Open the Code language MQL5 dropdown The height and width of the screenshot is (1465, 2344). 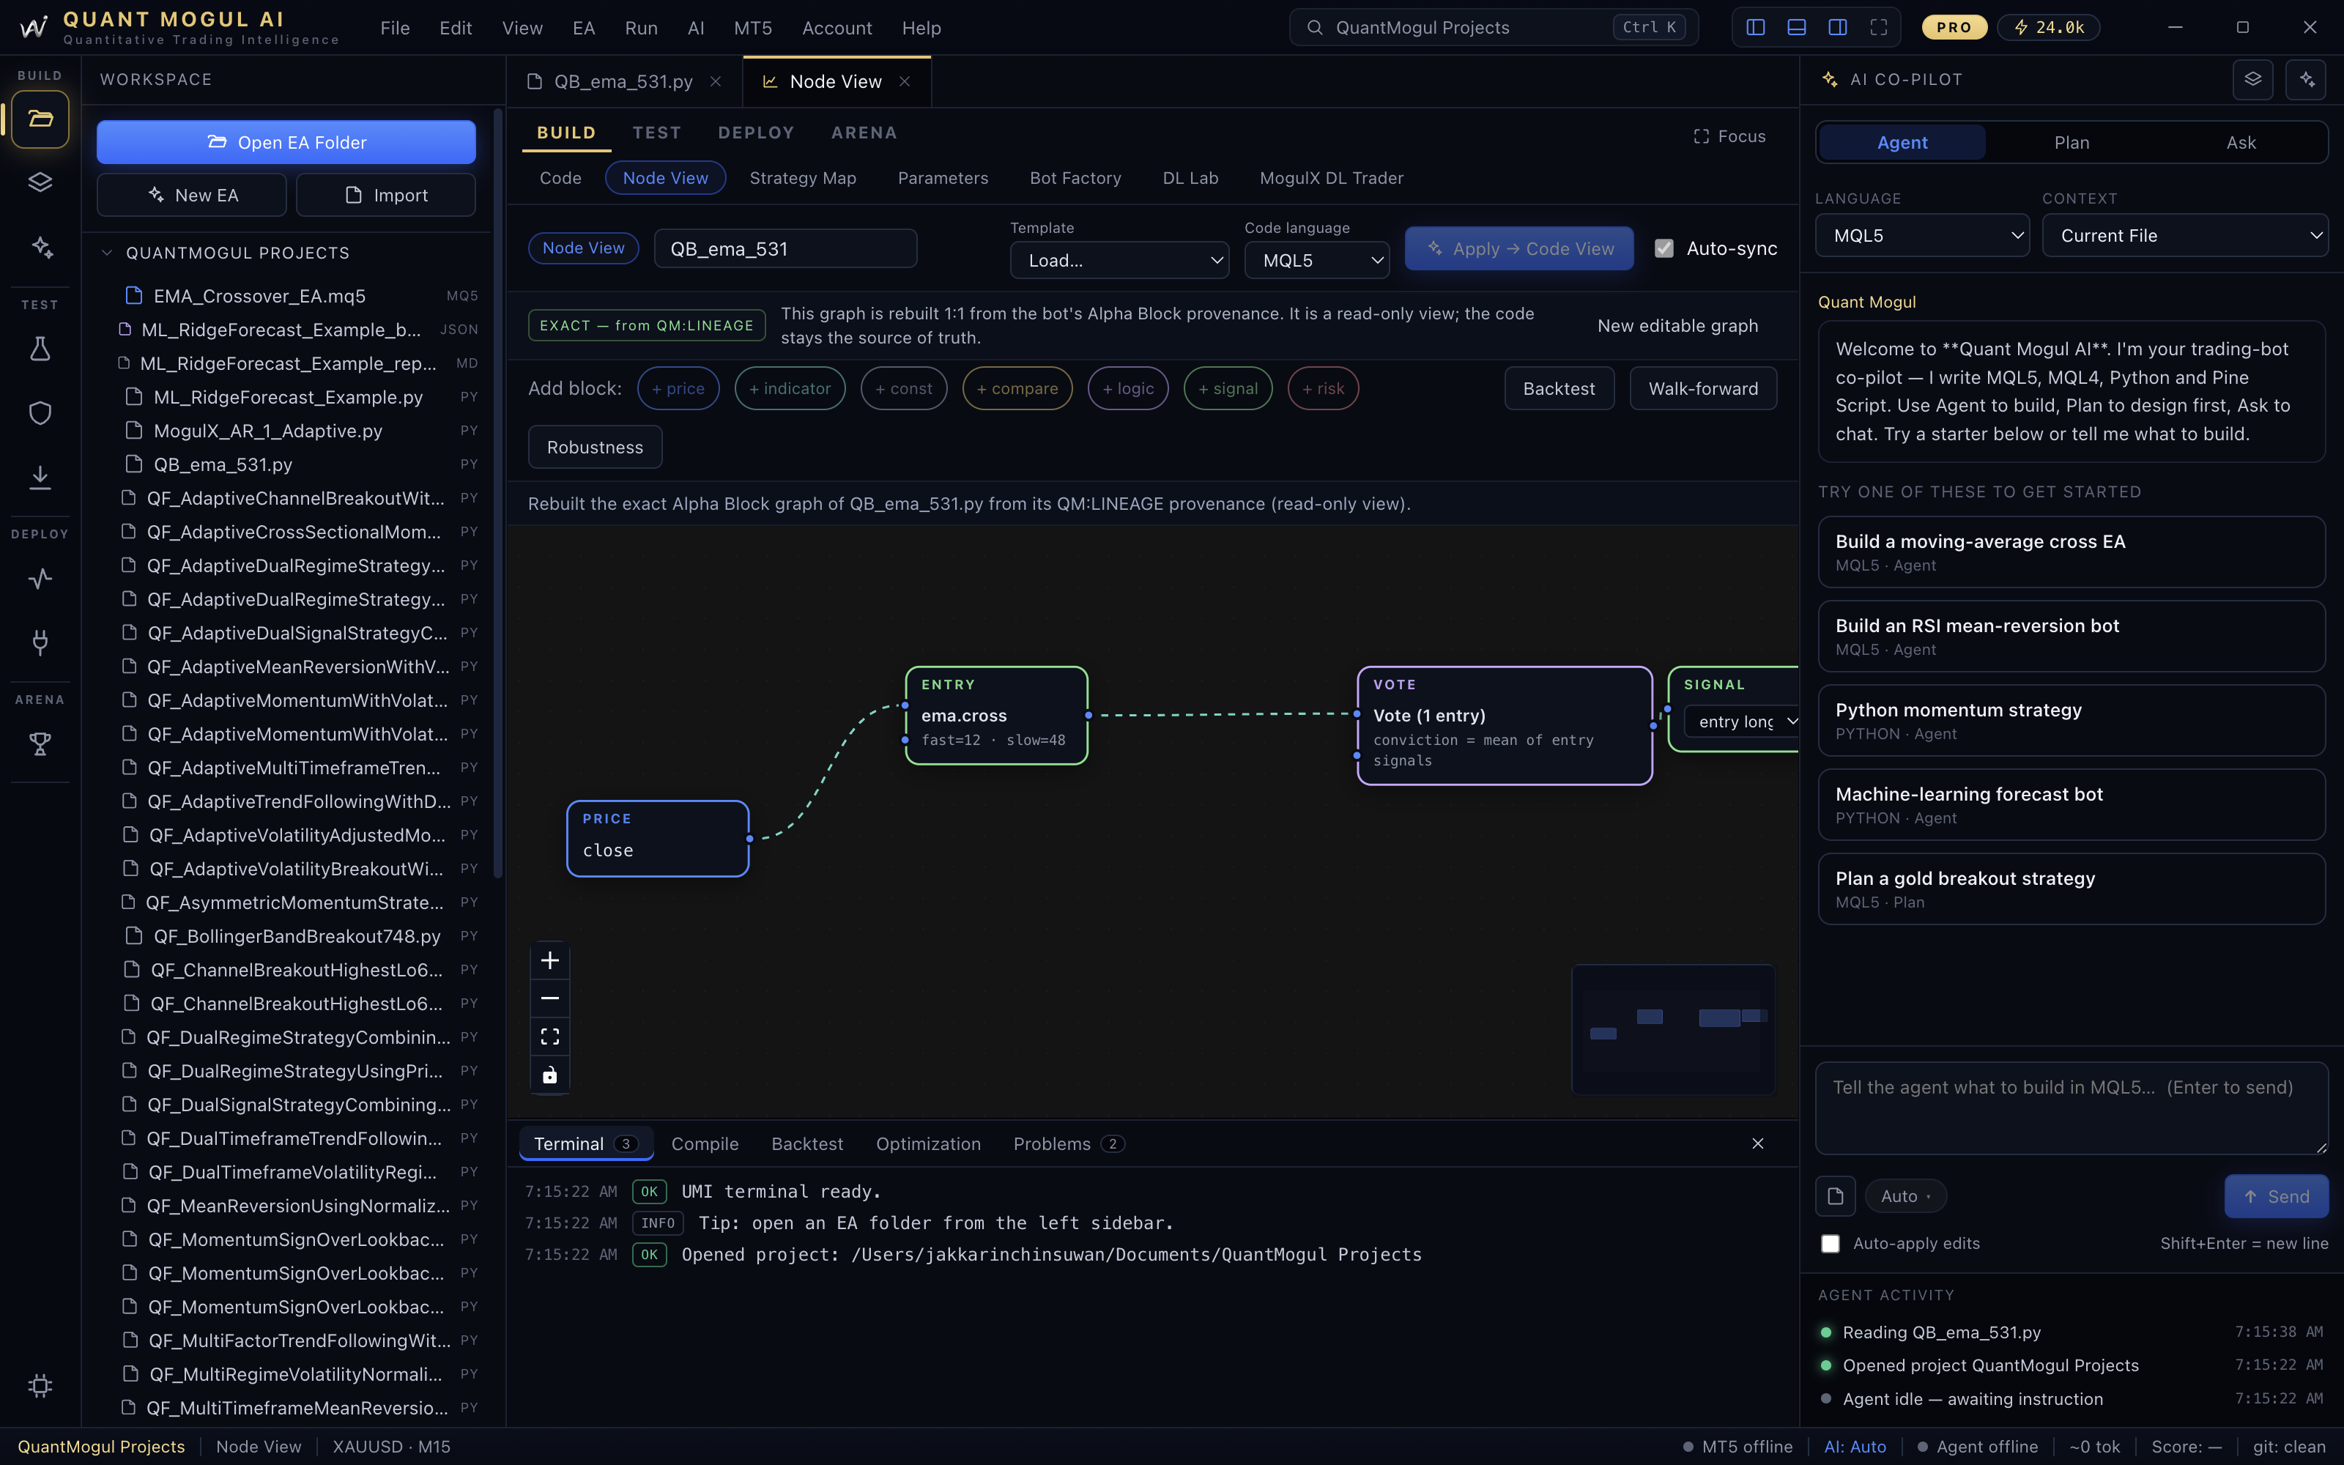point(1317,261)
